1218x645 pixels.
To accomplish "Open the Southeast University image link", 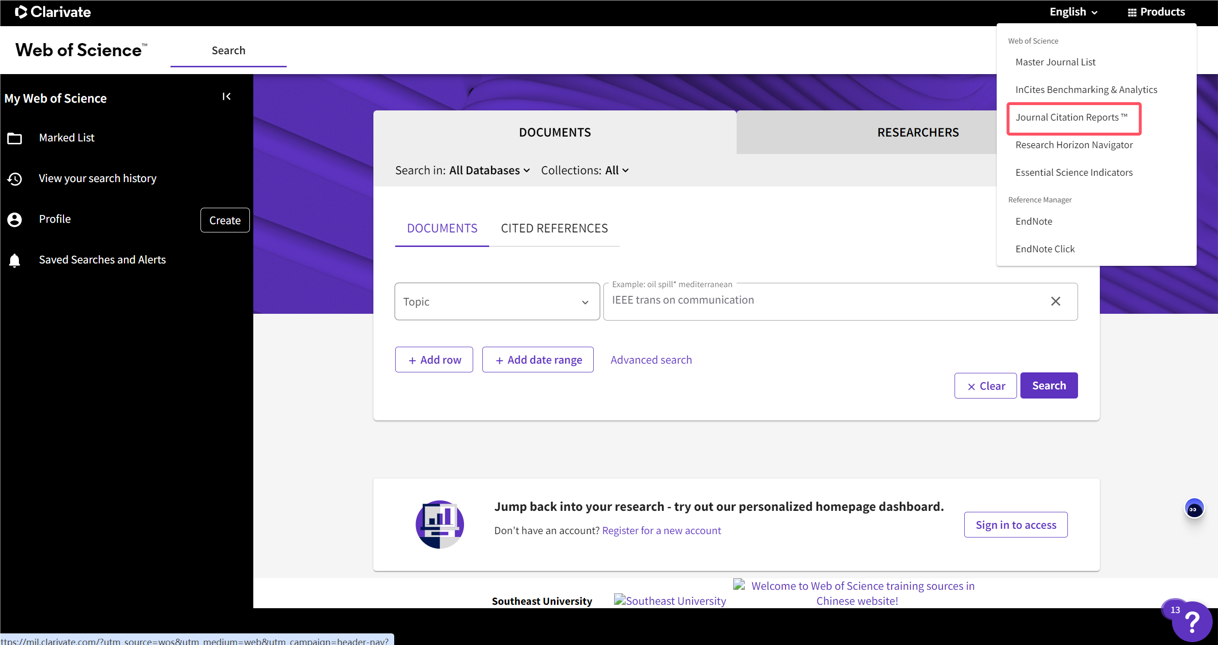I will 670,600.
